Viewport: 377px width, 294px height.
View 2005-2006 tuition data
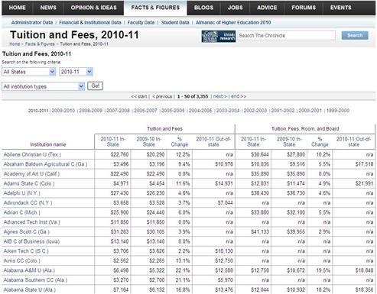point(173,111)
